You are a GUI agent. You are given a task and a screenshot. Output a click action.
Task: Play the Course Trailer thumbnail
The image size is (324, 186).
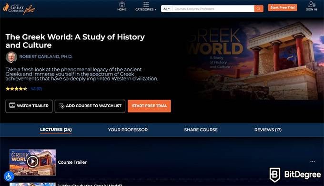tap(33, 162)
